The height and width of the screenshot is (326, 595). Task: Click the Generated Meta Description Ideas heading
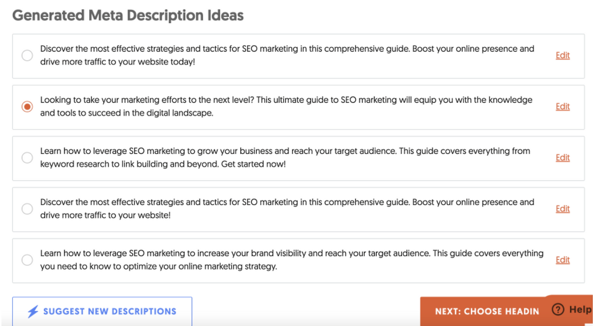pos(128,15)
